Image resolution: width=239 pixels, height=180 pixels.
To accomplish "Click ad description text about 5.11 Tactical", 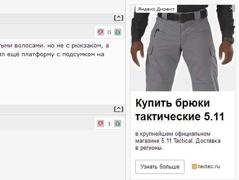I will coord(178,141).
